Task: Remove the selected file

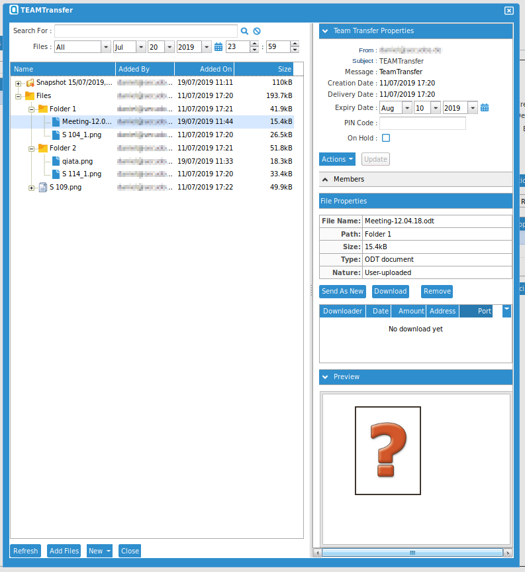Action: pos(437,291)
